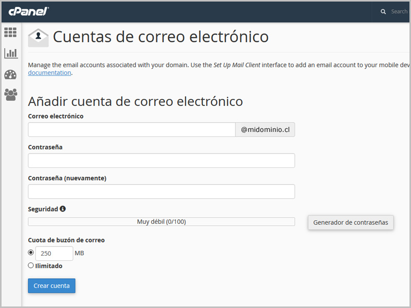Follow the documentation link
The image size is (411, 308).
(x=49, y=73)
